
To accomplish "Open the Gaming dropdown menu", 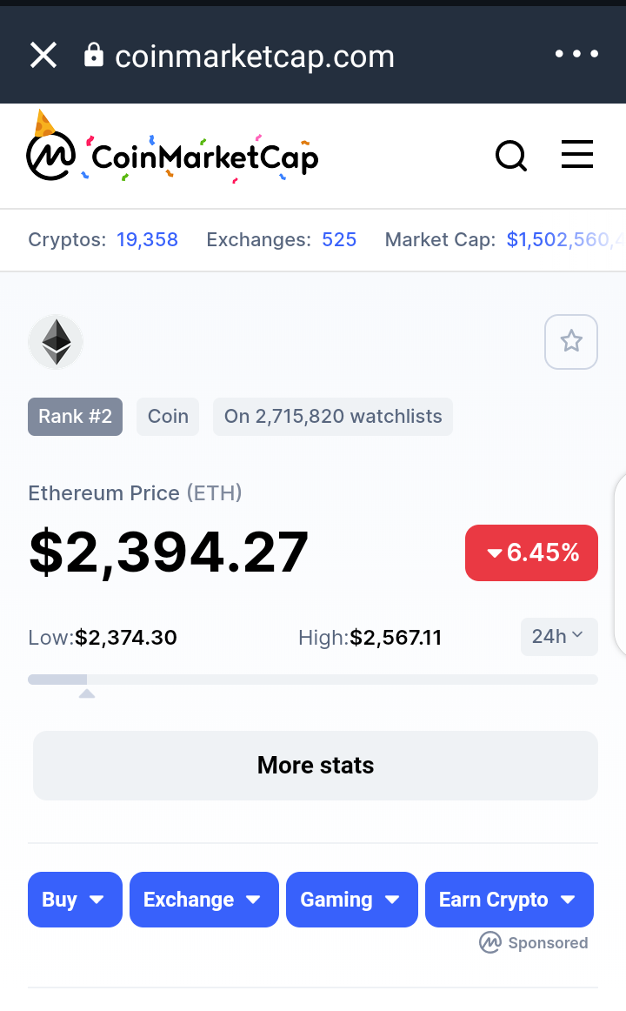I will point(351,900).
